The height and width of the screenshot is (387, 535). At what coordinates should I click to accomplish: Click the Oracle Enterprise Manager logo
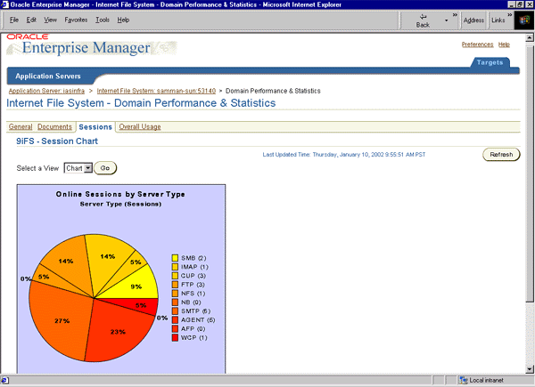92,44
